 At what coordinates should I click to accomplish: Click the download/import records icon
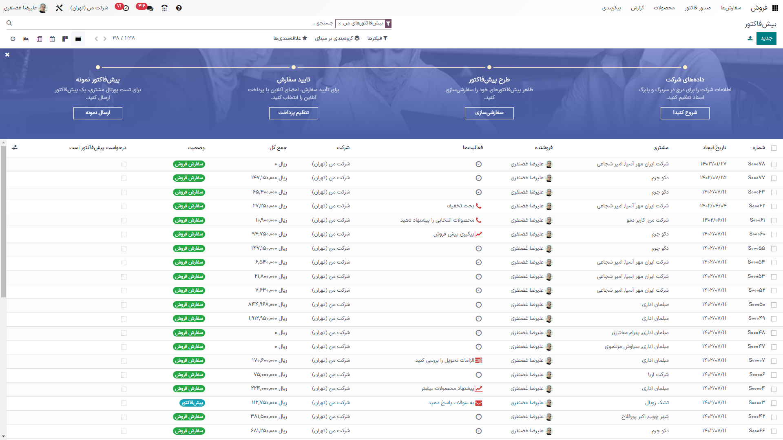(x=750, y=38)
